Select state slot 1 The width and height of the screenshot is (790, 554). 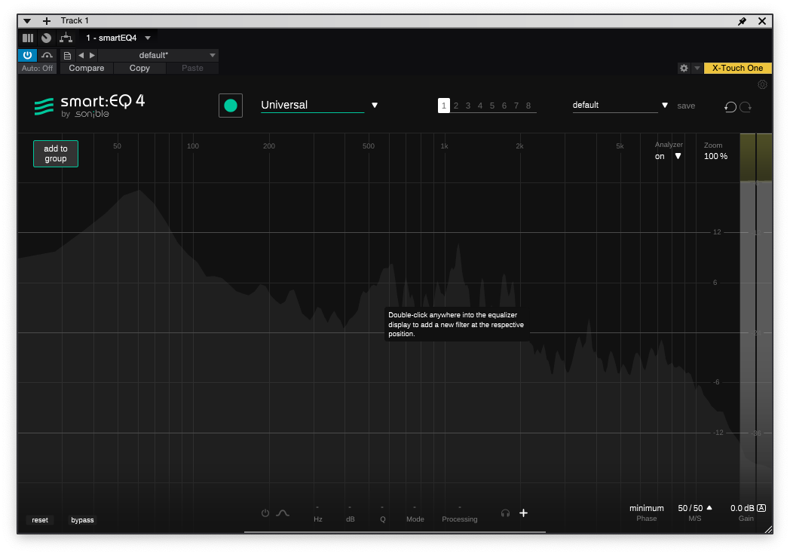point(444,106)
